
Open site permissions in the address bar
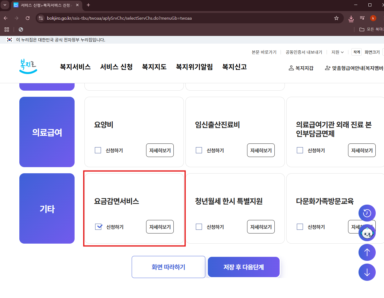[x=41, y=18]
